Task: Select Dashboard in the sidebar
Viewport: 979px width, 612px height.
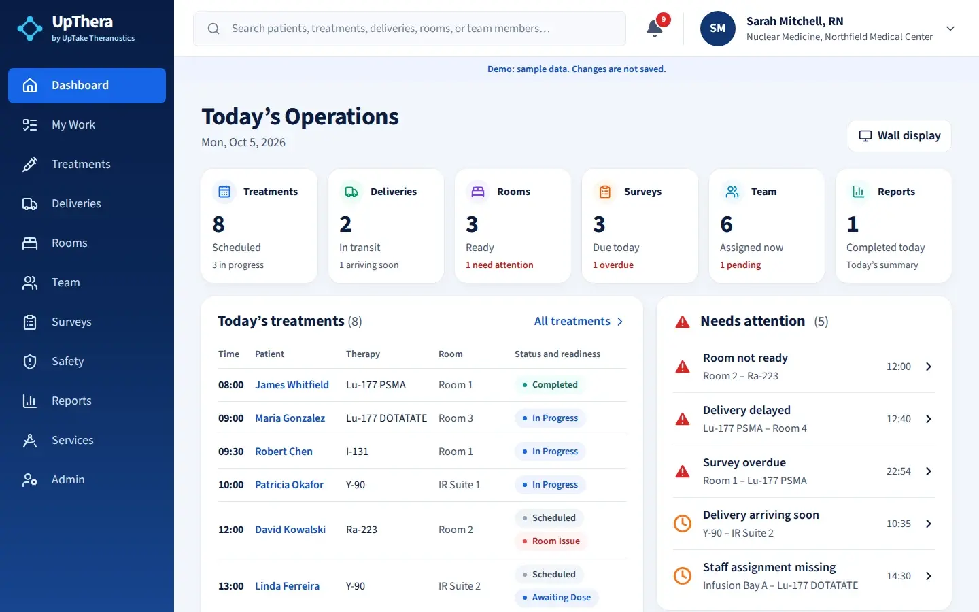Action: [87, 86]
